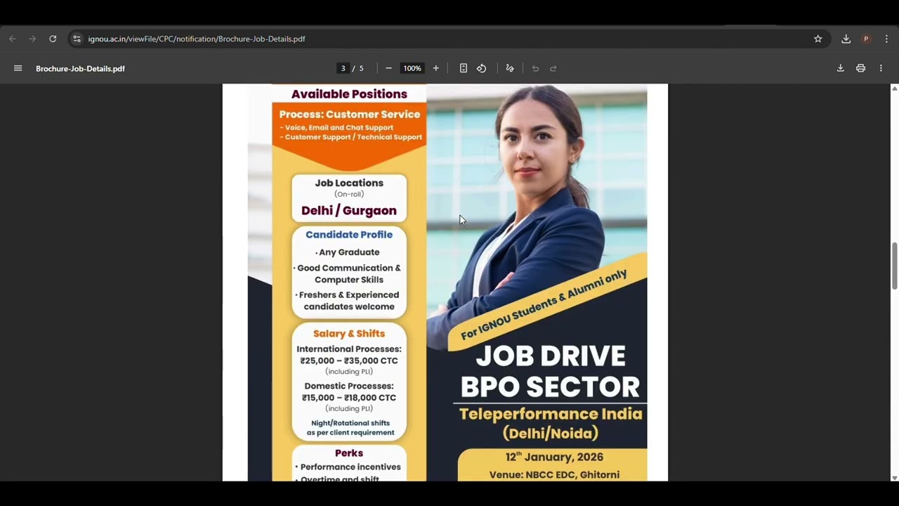The image size is (899, 506).
Task: Click "Job Locations" heading
Action: (349, 183)
